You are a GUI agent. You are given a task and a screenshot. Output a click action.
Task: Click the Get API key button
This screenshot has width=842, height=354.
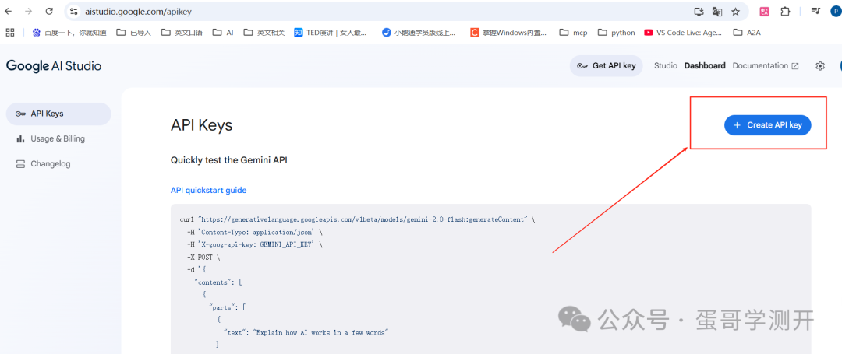point(607,66)
